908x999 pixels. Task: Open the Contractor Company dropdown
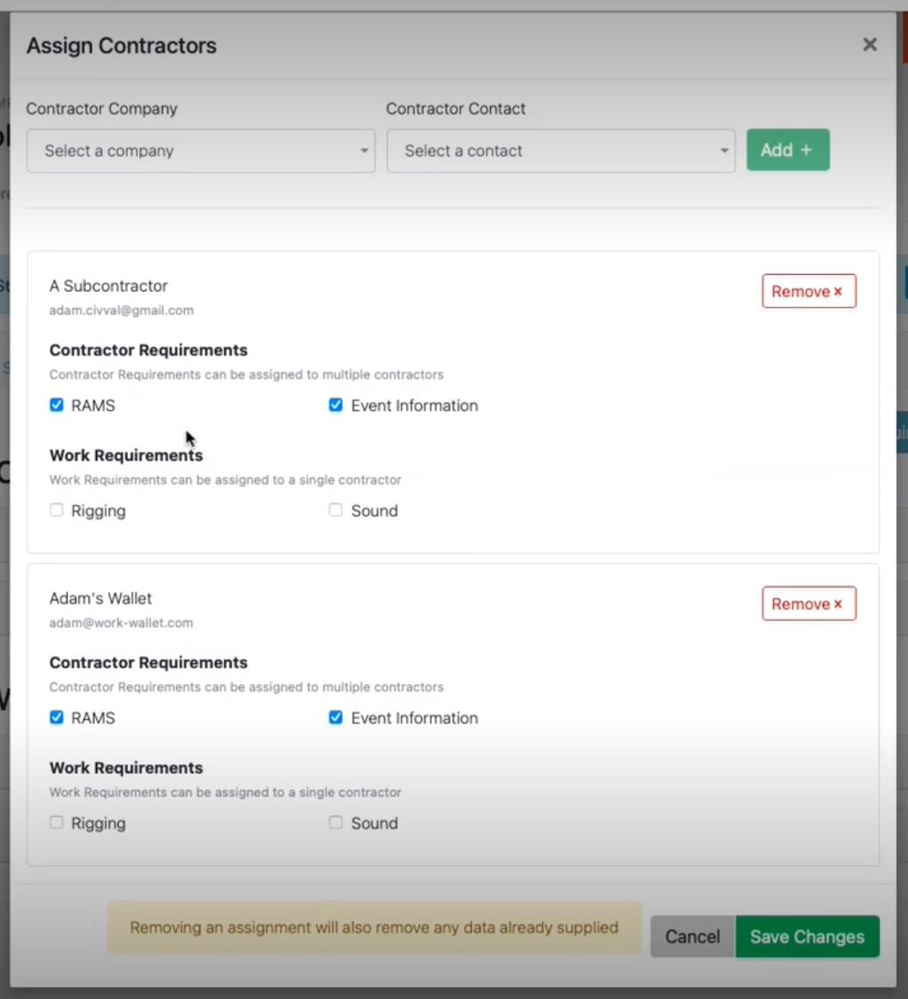tap(200, 151)
